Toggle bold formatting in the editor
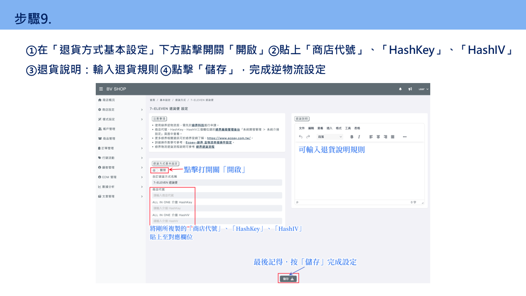Screen dimensions: 526x296 point(352,136)
